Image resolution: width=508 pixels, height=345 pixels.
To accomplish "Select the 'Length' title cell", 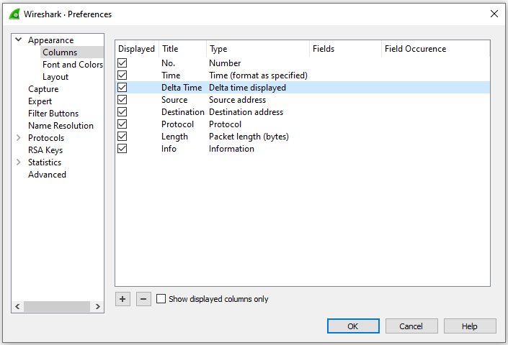I will [x=174, y=137].
